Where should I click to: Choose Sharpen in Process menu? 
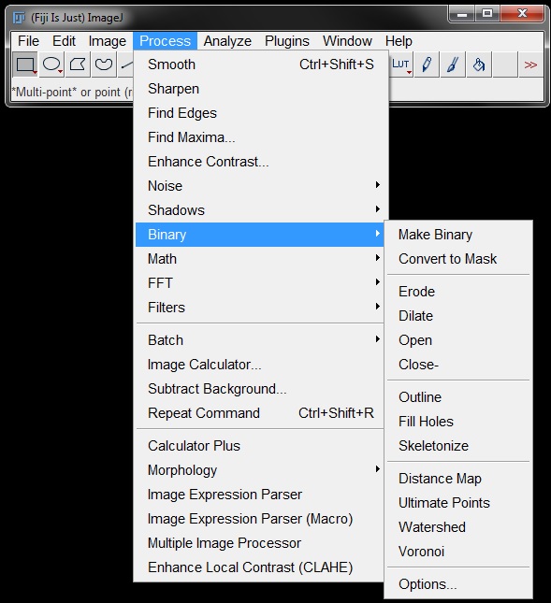coord(260,89)
